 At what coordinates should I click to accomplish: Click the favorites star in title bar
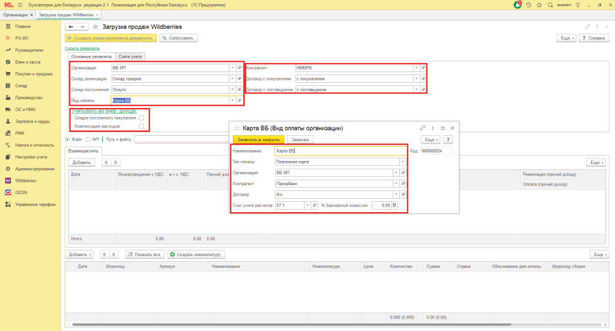(x=540, y=5)
